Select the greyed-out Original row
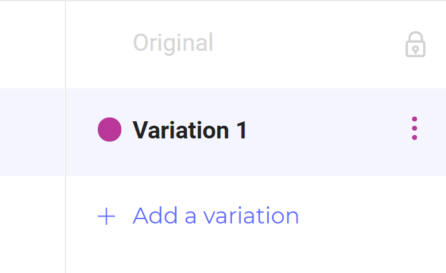Viewport: 446px width, 273px height. coord(255,44)
